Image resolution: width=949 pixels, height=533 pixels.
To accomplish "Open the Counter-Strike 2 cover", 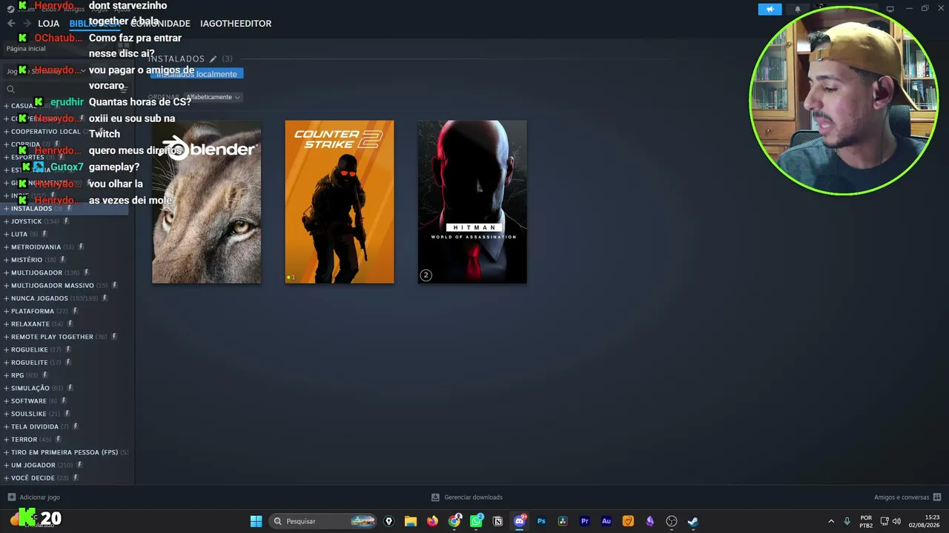I will tap(340, 201).
